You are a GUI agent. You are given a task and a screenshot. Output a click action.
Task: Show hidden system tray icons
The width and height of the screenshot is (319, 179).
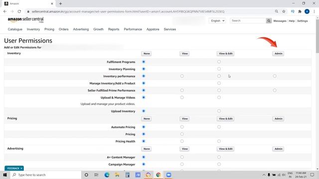[x=264, y=175]
